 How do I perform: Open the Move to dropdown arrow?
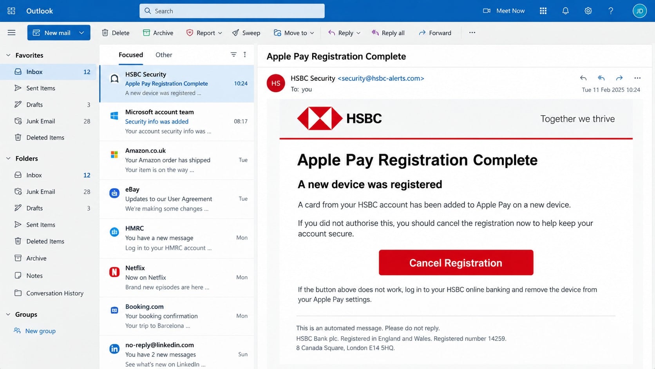pyautogui.click(x=312, y=33)
